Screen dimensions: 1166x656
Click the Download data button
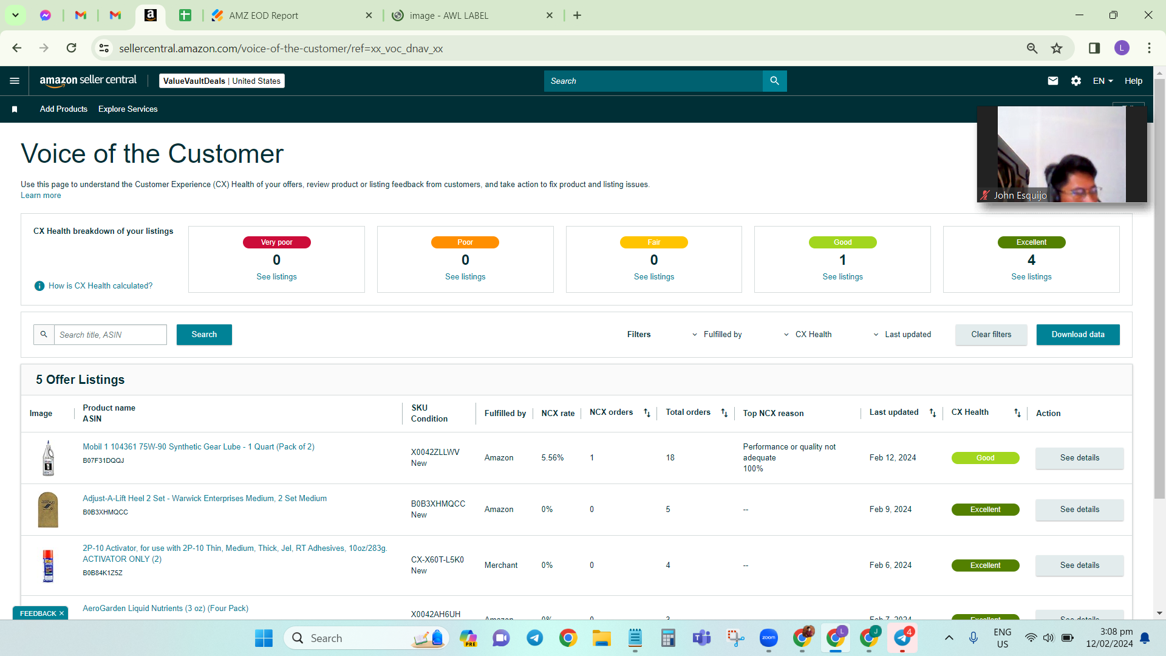pos(1078,335)
